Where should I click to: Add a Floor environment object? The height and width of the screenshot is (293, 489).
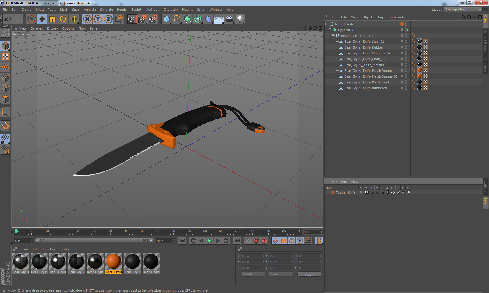point(219,19)
